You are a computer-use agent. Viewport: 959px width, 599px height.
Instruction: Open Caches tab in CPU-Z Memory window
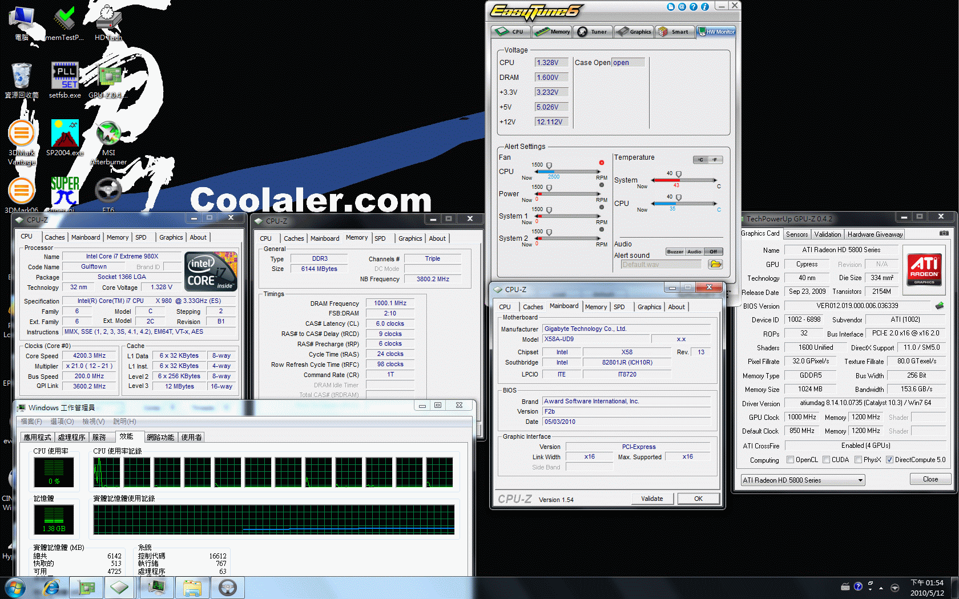tap(294, 238)
